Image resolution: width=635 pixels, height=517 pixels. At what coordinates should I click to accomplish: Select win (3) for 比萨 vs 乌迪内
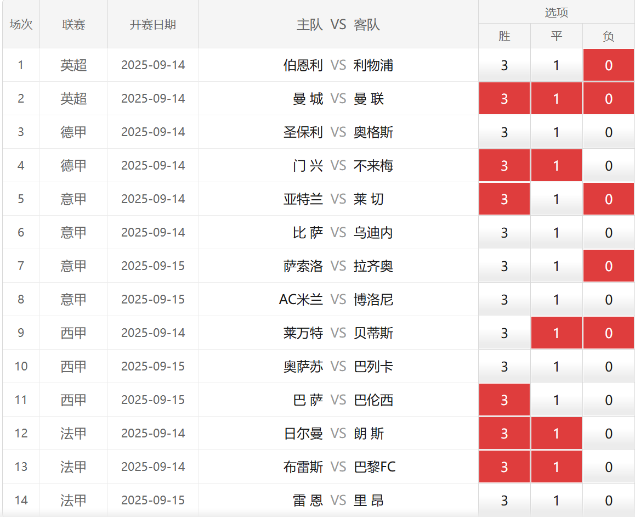pos(504,233)
